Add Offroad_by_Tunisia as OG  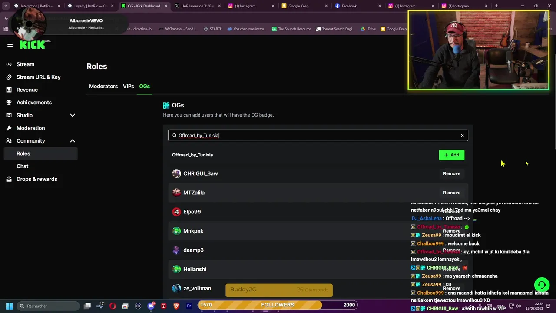451,155
